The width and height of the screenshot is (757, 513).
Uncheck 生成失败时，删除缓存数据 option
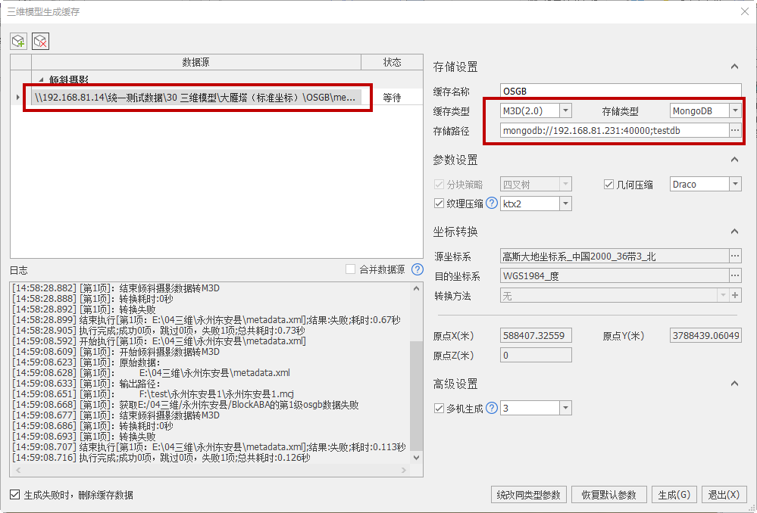(x=15, y=495)
